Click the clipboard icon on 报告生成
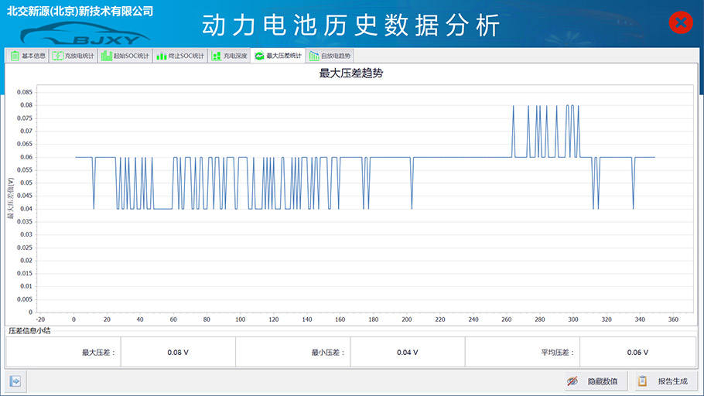The image size is (704, 396). coord(642,381)
